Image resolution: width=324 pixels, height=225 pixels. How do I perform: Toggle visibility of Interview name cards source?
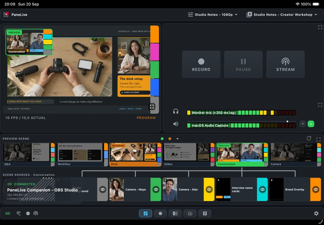[262, 190]
